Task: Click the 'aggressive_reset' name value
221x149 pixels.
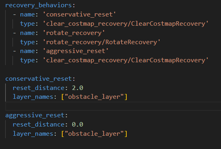Action: [76, 51]
